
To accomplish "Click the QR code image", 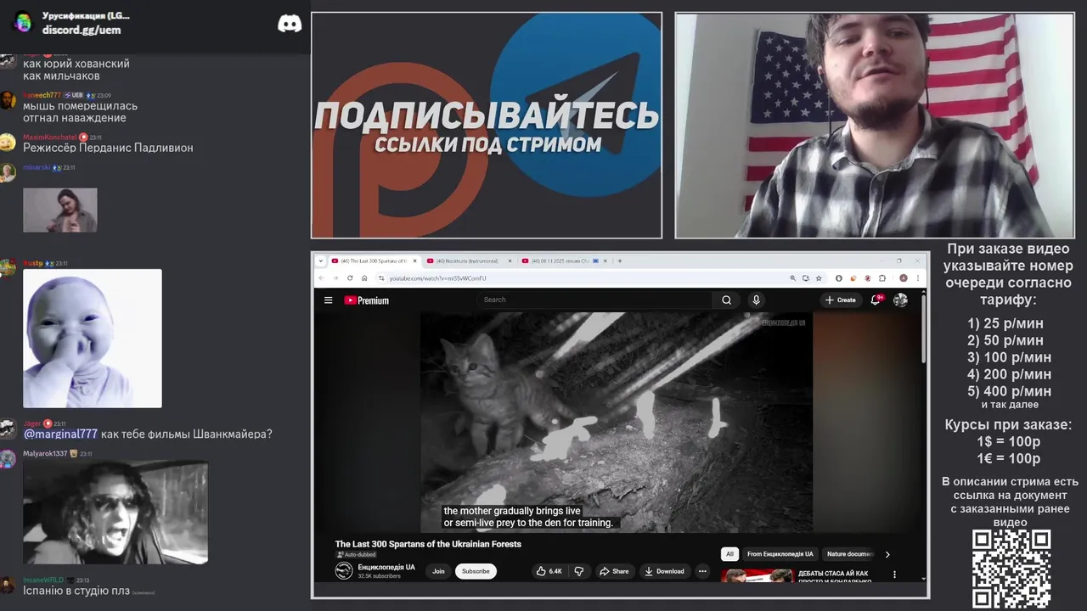I will 1011,568.
